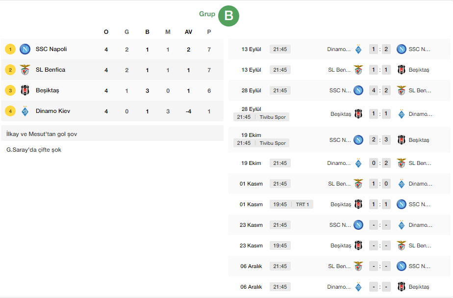Image resolution: width=453 pixels, height=298 pixels.
Task: Open the İlkay ve Mesut'tan gol şov article
Action: (x=42, y=134)
